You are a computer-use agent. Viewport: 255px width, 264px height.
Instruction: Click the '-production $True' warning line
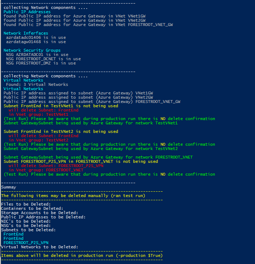tap(82, 255)
